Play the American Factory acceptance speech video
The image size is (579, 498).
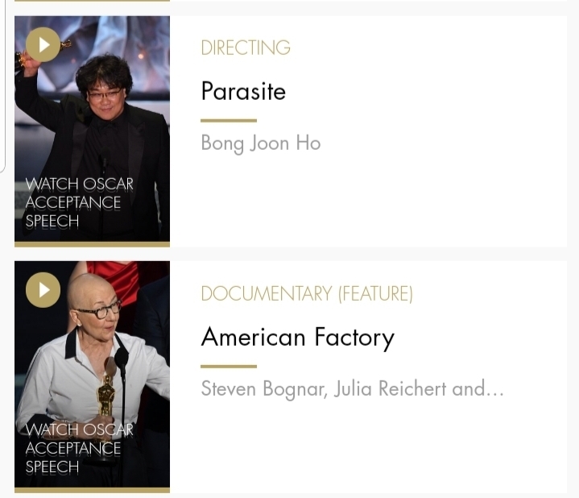pos(43,290)
